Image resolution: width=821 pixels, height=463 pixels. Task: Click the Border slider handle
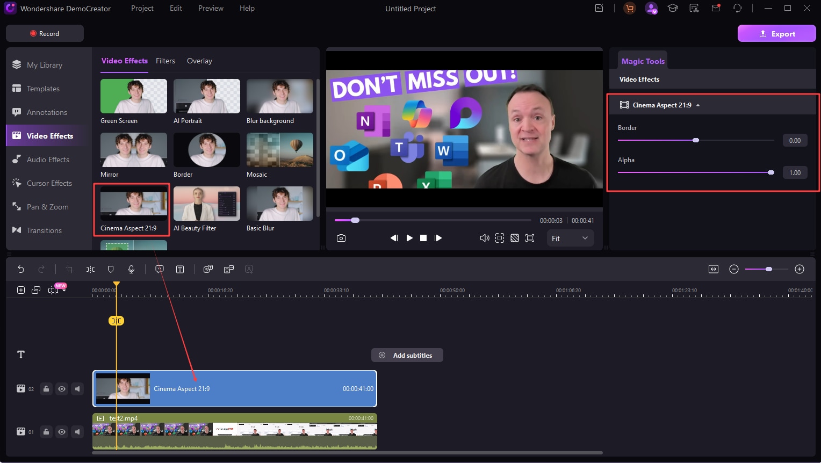pos(696,140)
